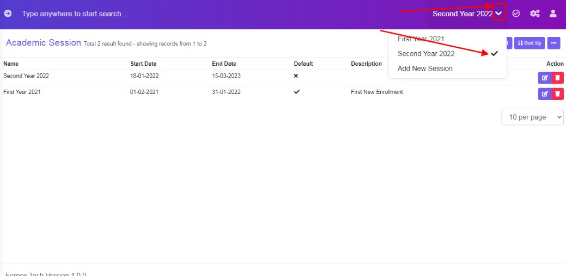566x276 pixels.
Task: Focus the 'Type anywhere to start search' field
Action: point(75,14)
